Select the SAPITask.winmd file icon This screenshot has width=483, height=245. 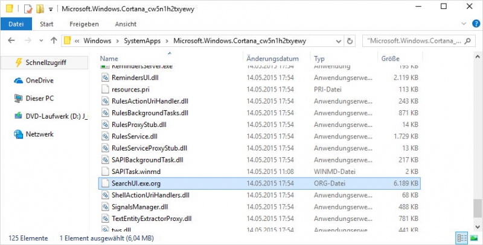[x=106, y=172]
